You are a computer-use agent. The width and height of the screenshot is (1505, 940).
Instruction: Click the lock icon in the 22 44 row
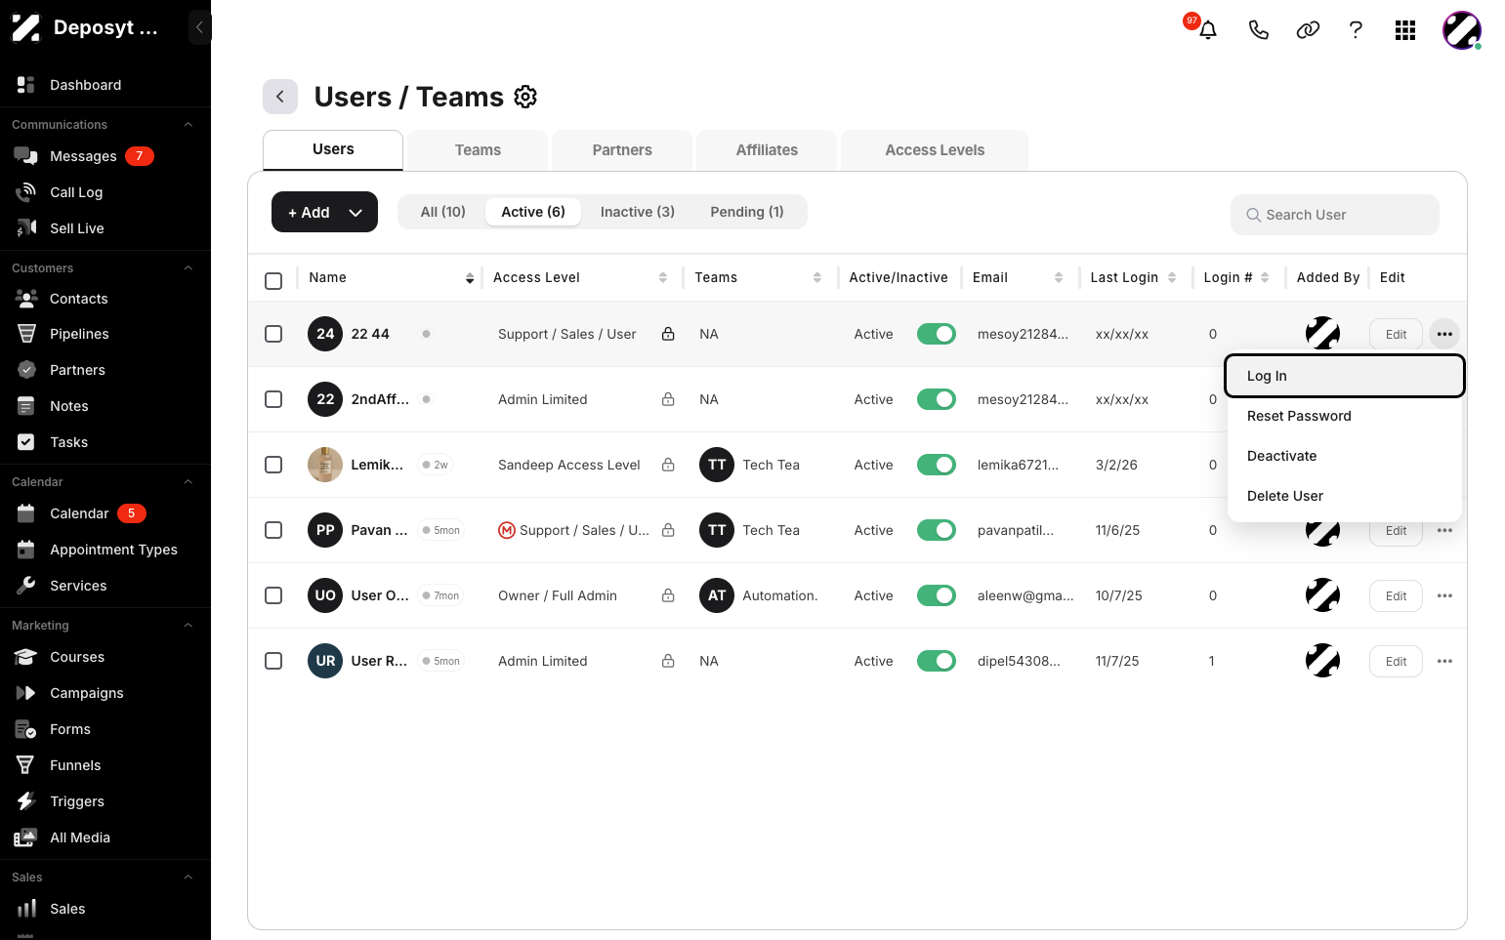pos(668,334)
